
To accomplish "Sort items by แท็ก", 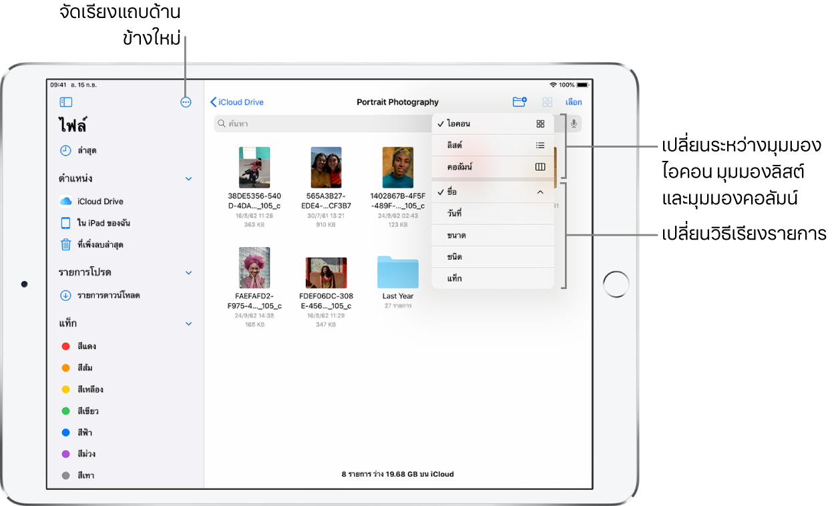I will [x=493, y=278].
